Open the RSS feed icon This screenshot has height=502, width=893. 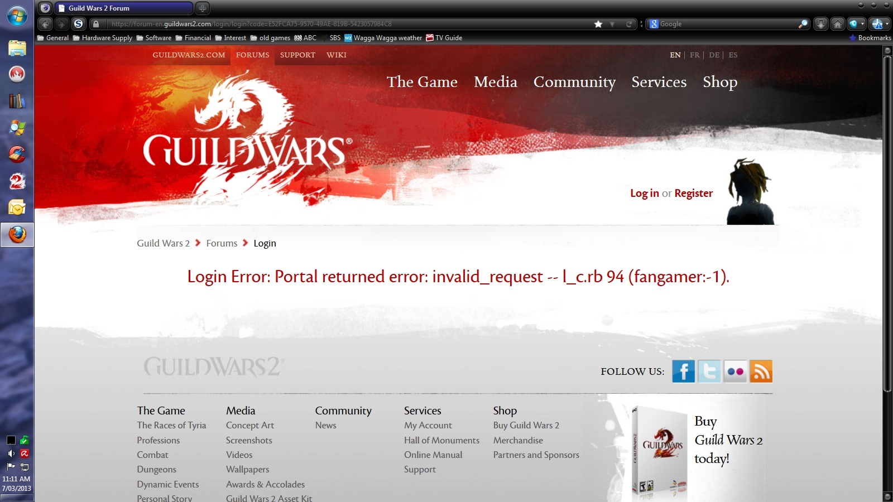click(x=761, y=371)
